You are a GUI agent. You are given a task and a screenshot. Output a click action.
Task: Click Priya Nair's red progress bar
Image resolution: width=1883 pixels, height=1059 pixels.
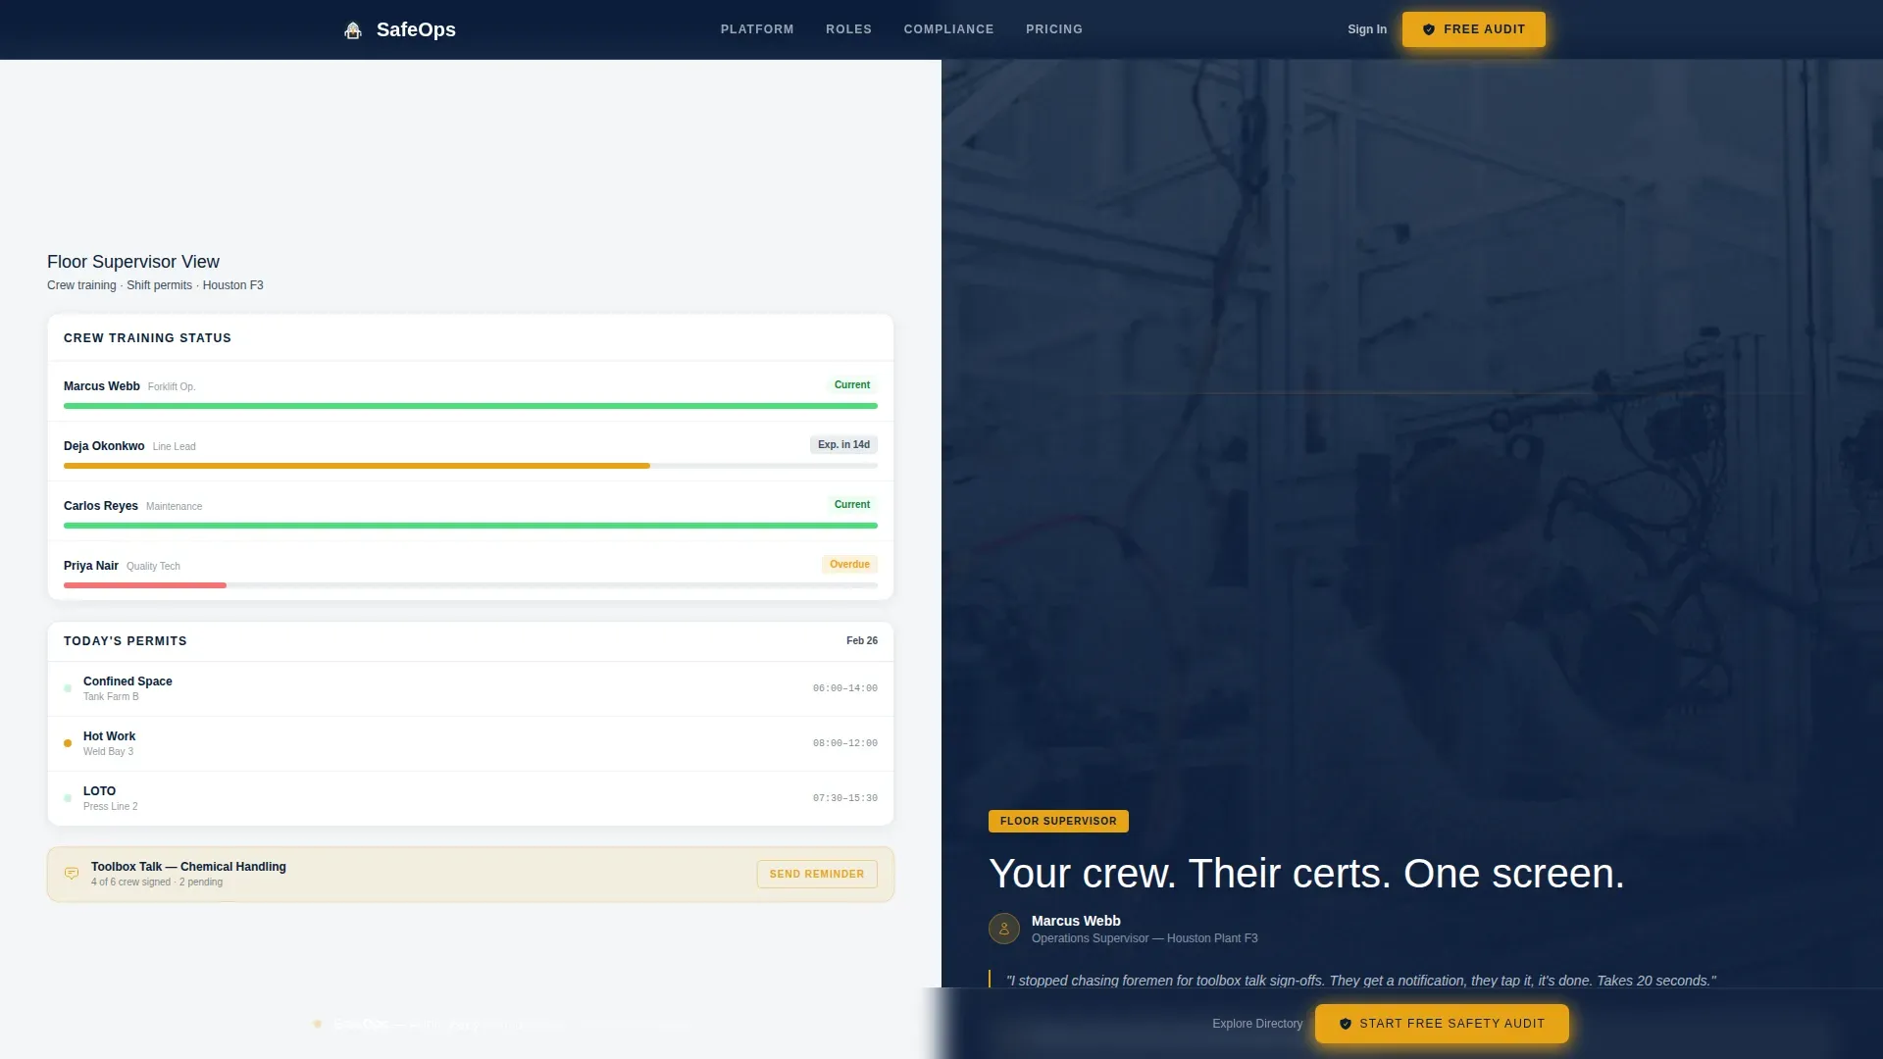click(145, 585)
